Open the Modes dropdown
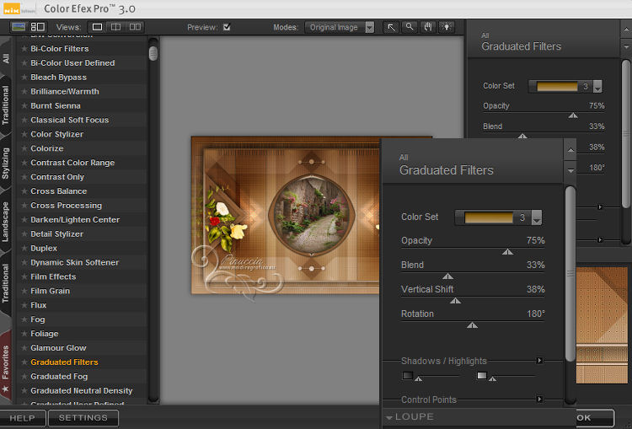The height and width of the screenshot is (429, 632). point(369,27)
